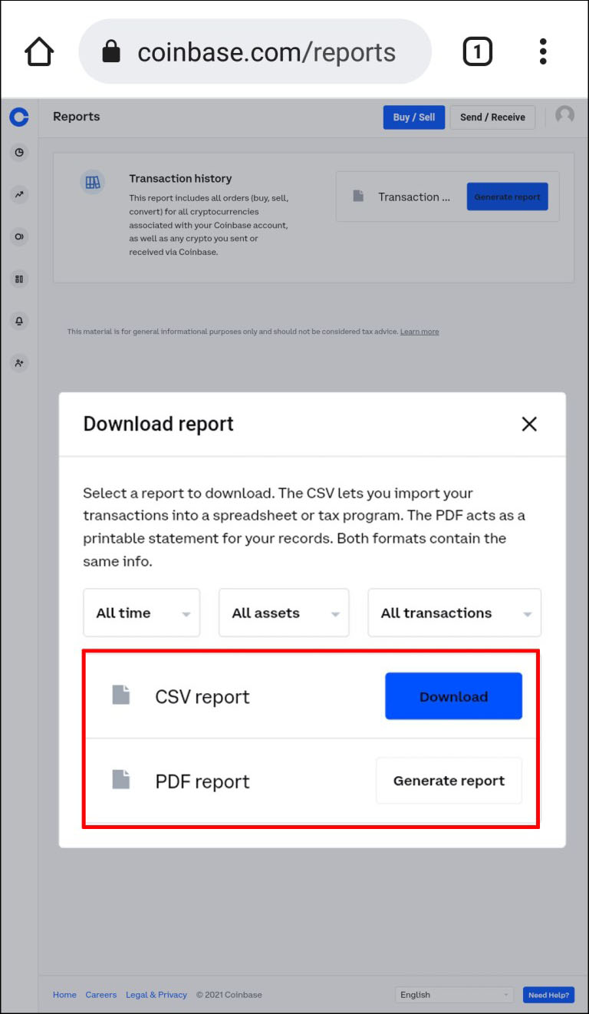Click the PDF report label

tap(202, 781)
